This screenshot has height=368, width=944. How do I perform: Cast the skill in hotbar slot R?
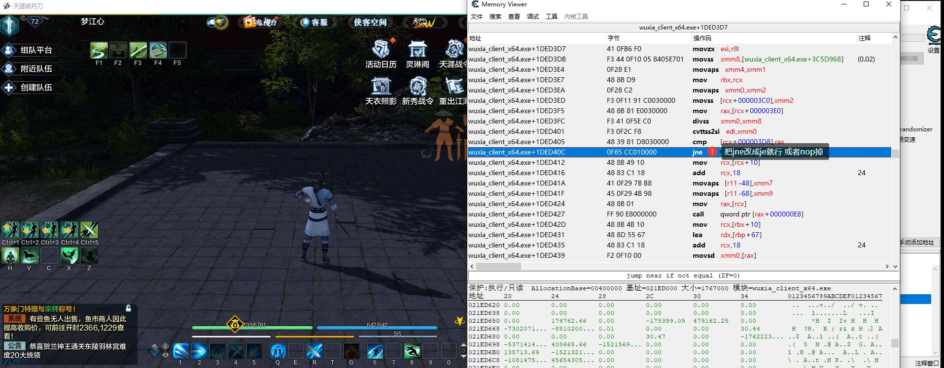(315, 351)
